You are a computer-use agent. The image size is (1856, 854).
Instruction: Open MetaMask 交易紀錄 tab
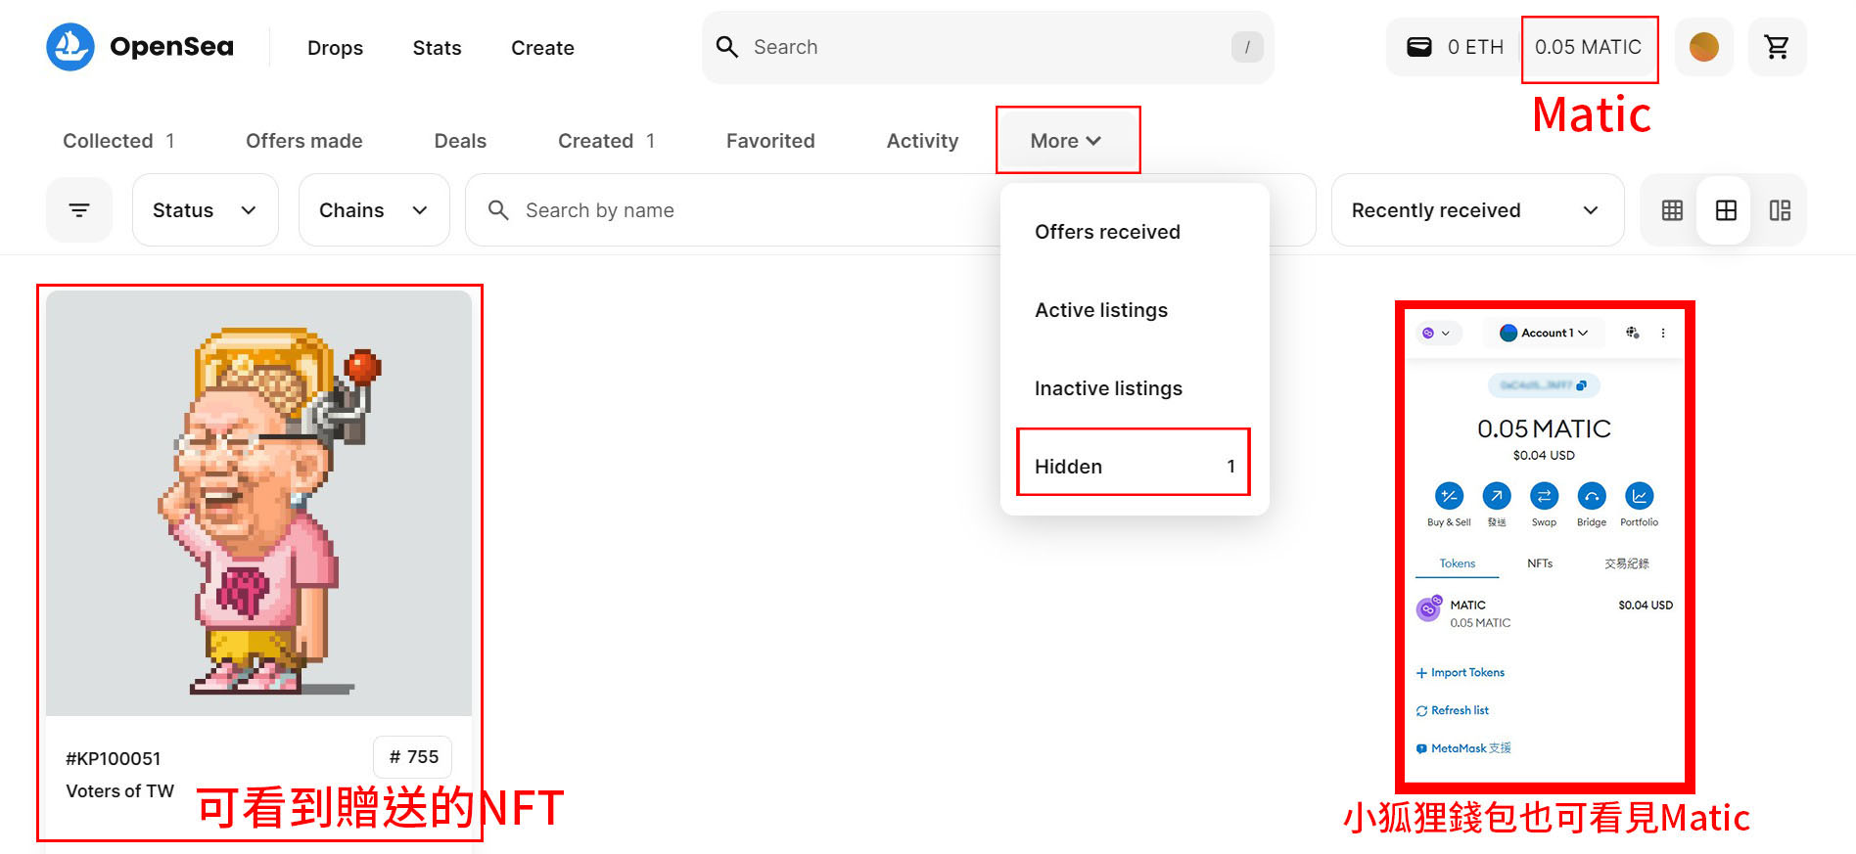pos(1627,563)
